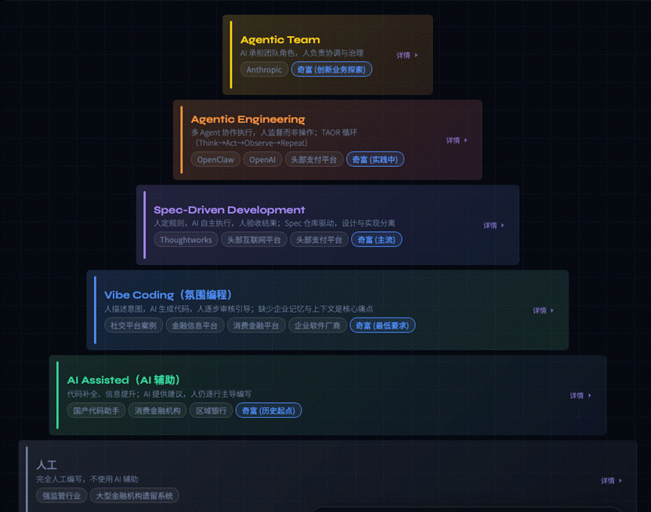Click the 社交平台案例 tag
Viewport: 651px width, 512px height.
click(134, 325)
